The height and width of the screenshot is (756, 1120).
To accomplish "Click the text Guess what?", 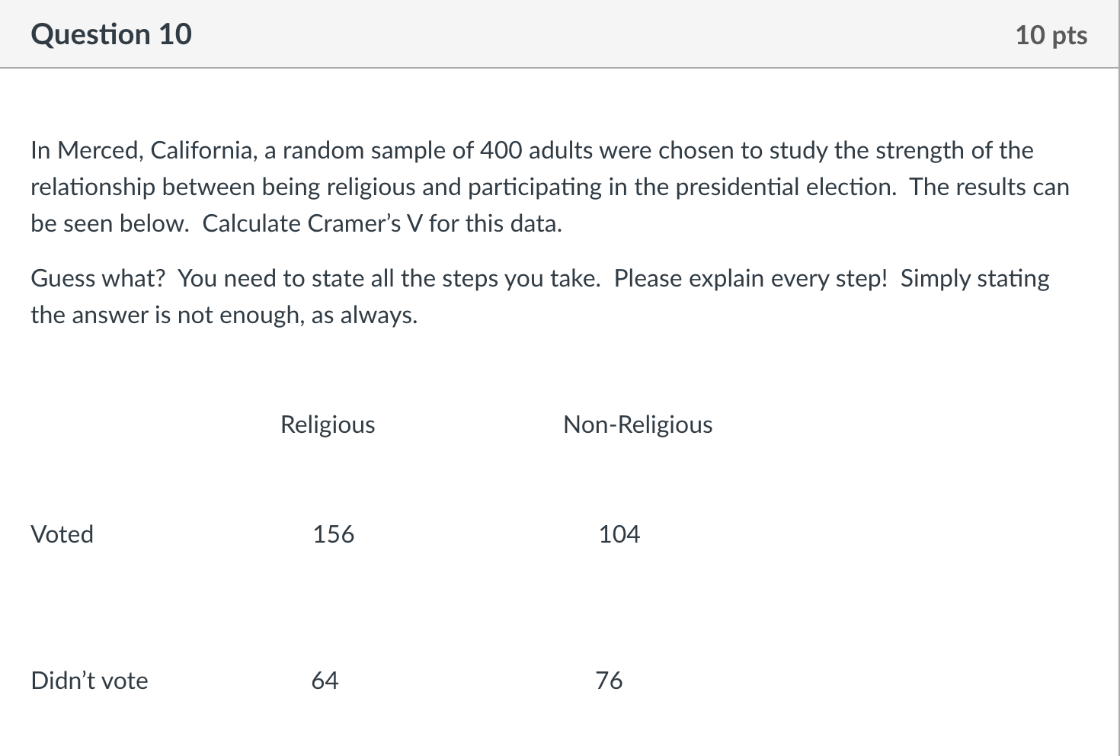I will coord(98,279).
